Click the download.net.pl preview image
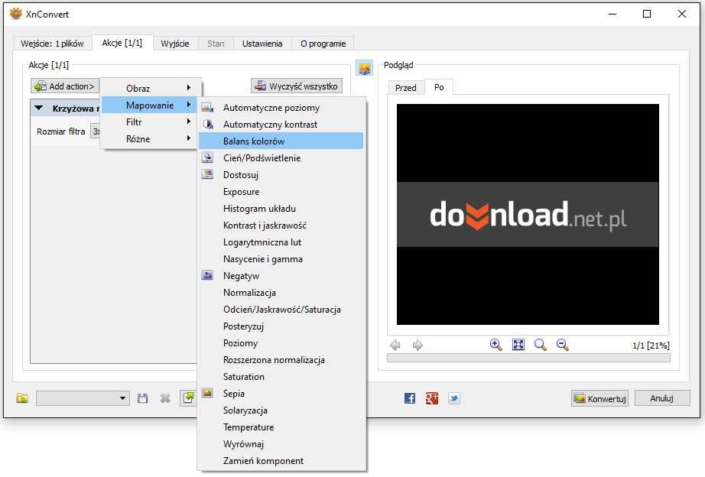The height and width of the screenshot is (477, 705). click(x=528, y=215)
